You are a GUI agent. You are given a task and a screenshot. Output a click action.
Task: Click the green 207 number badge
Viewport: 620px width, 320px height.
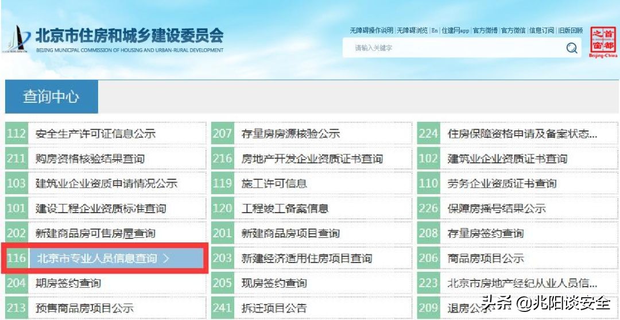[x=223, y=134]
